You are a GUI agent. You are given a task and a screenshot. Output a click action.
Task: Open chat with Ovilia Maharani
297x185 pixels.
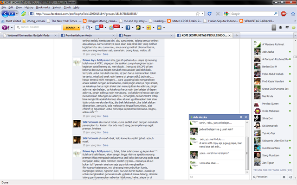pyautogui.click(x=272, y=111)
